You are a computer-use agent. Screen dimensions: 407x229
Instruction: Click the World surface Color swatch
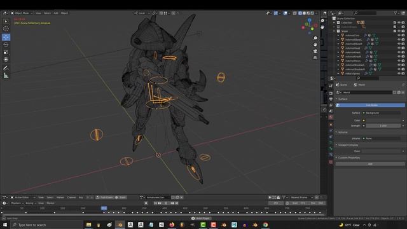pos(383,120)
